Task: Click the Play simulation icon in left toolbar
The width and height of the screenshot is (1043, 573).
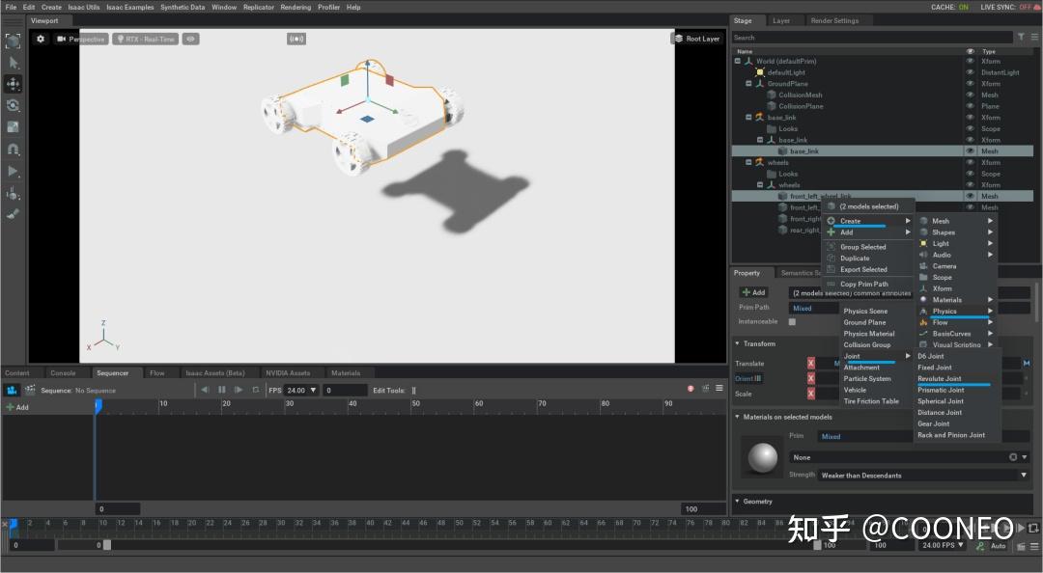Action: click(14, 171)
